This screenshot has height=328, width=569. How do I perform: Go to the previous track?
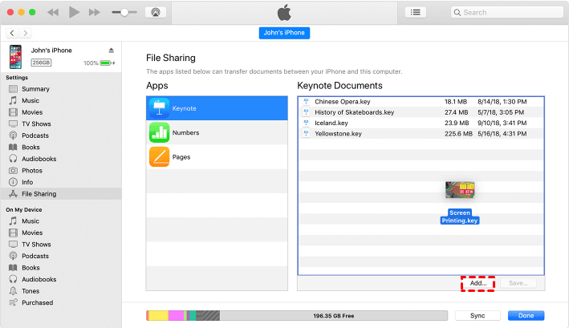click(53, 12)
